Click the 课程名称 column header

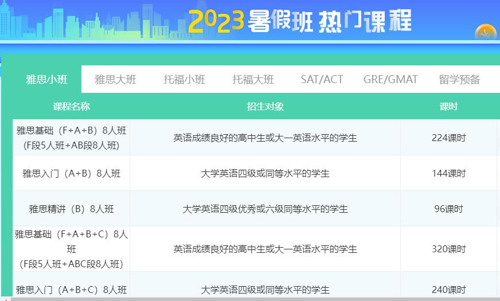pyautogui.click(x=72, y=106)
